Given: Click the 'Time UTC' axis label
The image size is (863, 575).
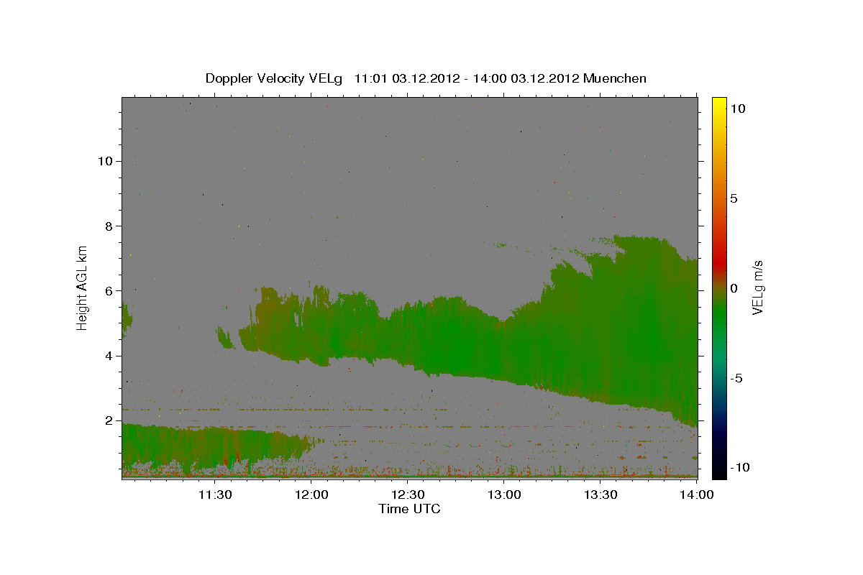Looking at the screenshot, I should [409, 509].
